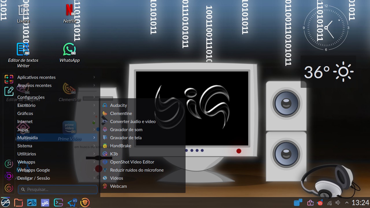
Task: Click the pencil editor icon in launcher sidebar
Action: (9, 91)
